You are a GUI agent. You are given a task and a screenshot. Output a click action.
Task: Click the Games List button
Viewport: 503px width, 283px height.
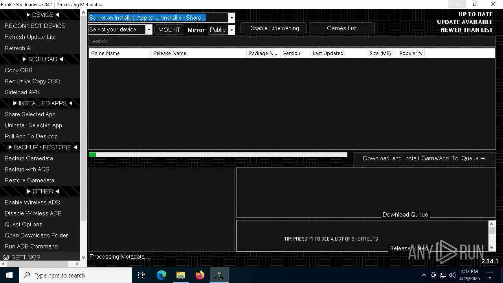click(x=342, y=28)
